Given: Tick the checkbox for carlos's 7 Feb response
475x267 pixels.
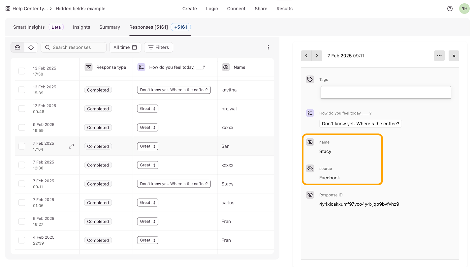Looking at the screenshot, I should [x=22, y=202].
